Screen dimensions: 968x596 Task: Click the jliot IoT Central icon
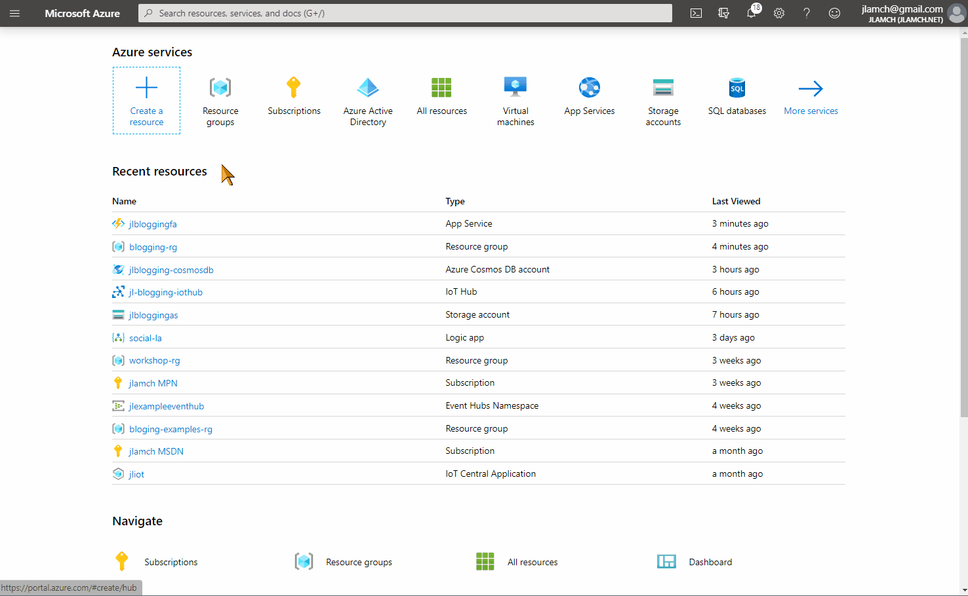(x=118, y=474)
